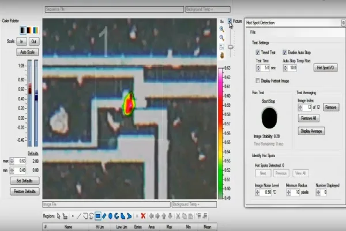Click the scissors cut icon

click(x=178, y=216)
